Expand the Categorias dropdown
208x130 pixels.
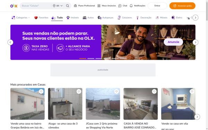23,18
